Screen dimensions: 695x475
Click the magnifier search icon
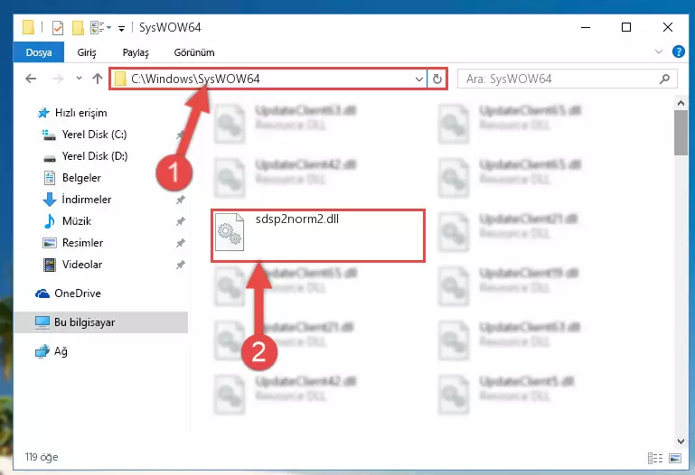click(664, 79)
